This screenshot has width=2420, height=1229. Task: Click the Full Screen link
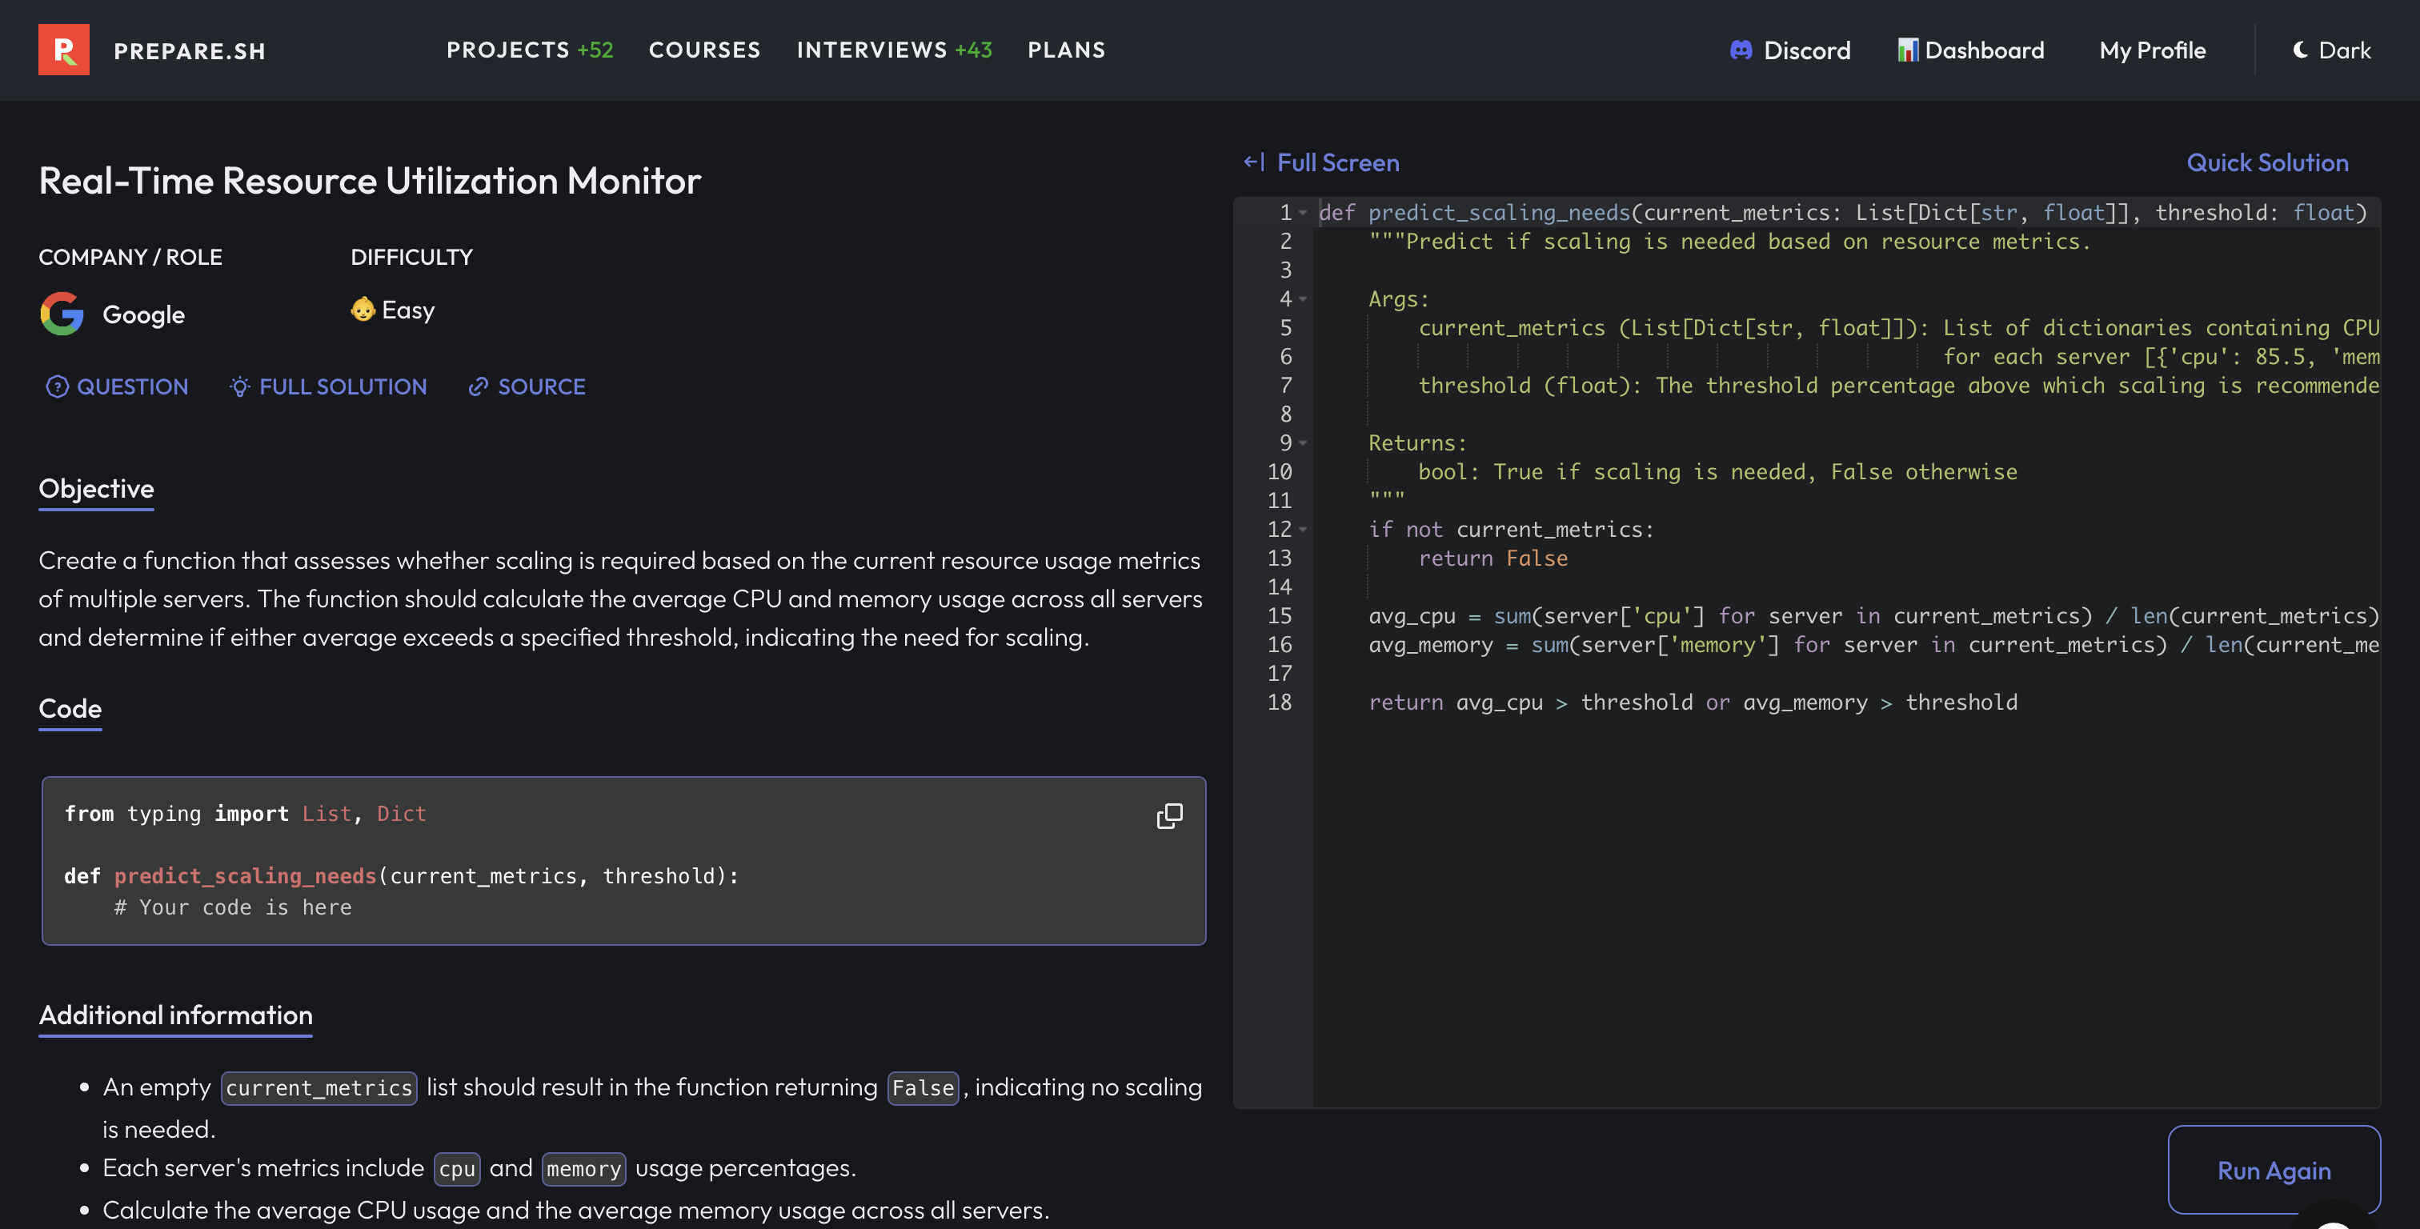coord(1321,162)
